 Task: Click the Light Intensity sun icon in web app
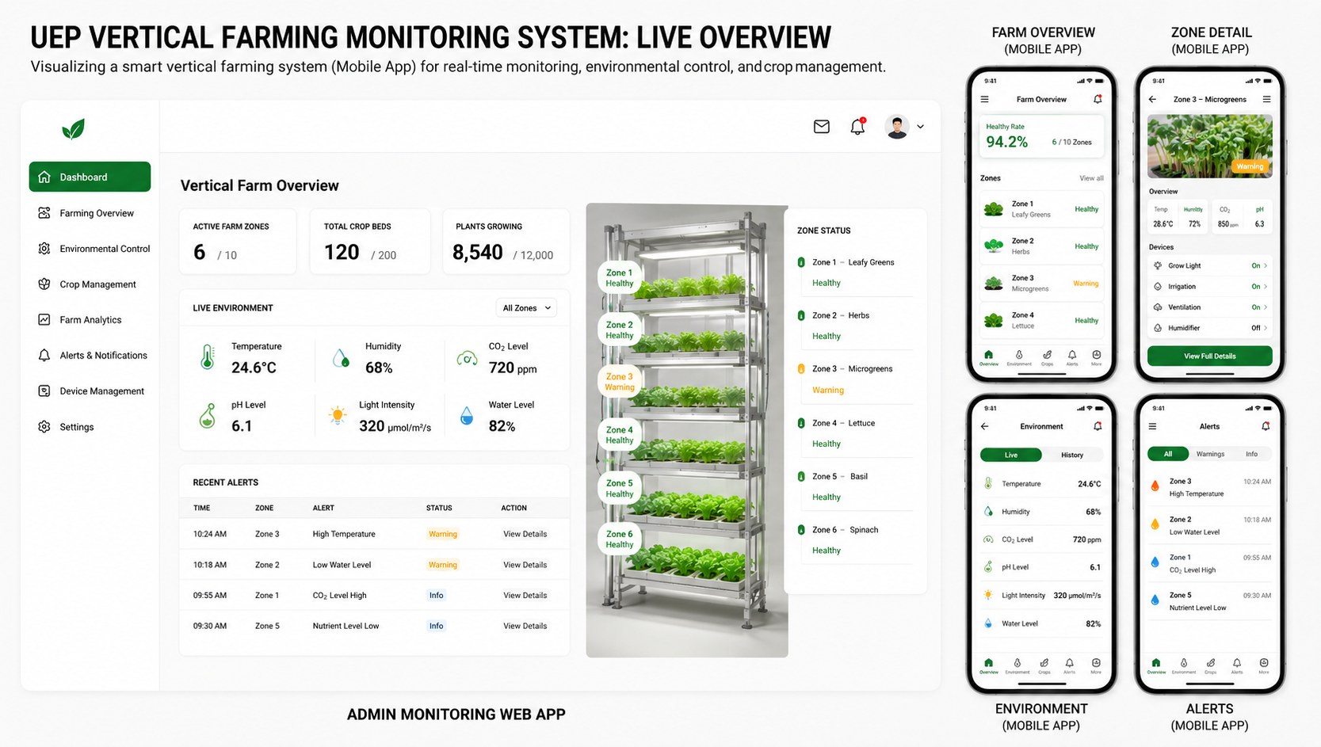click(338, 415)
